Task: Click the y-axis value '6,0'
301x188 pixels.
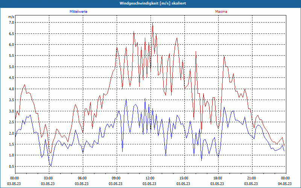Action: (x=12, y=44)
